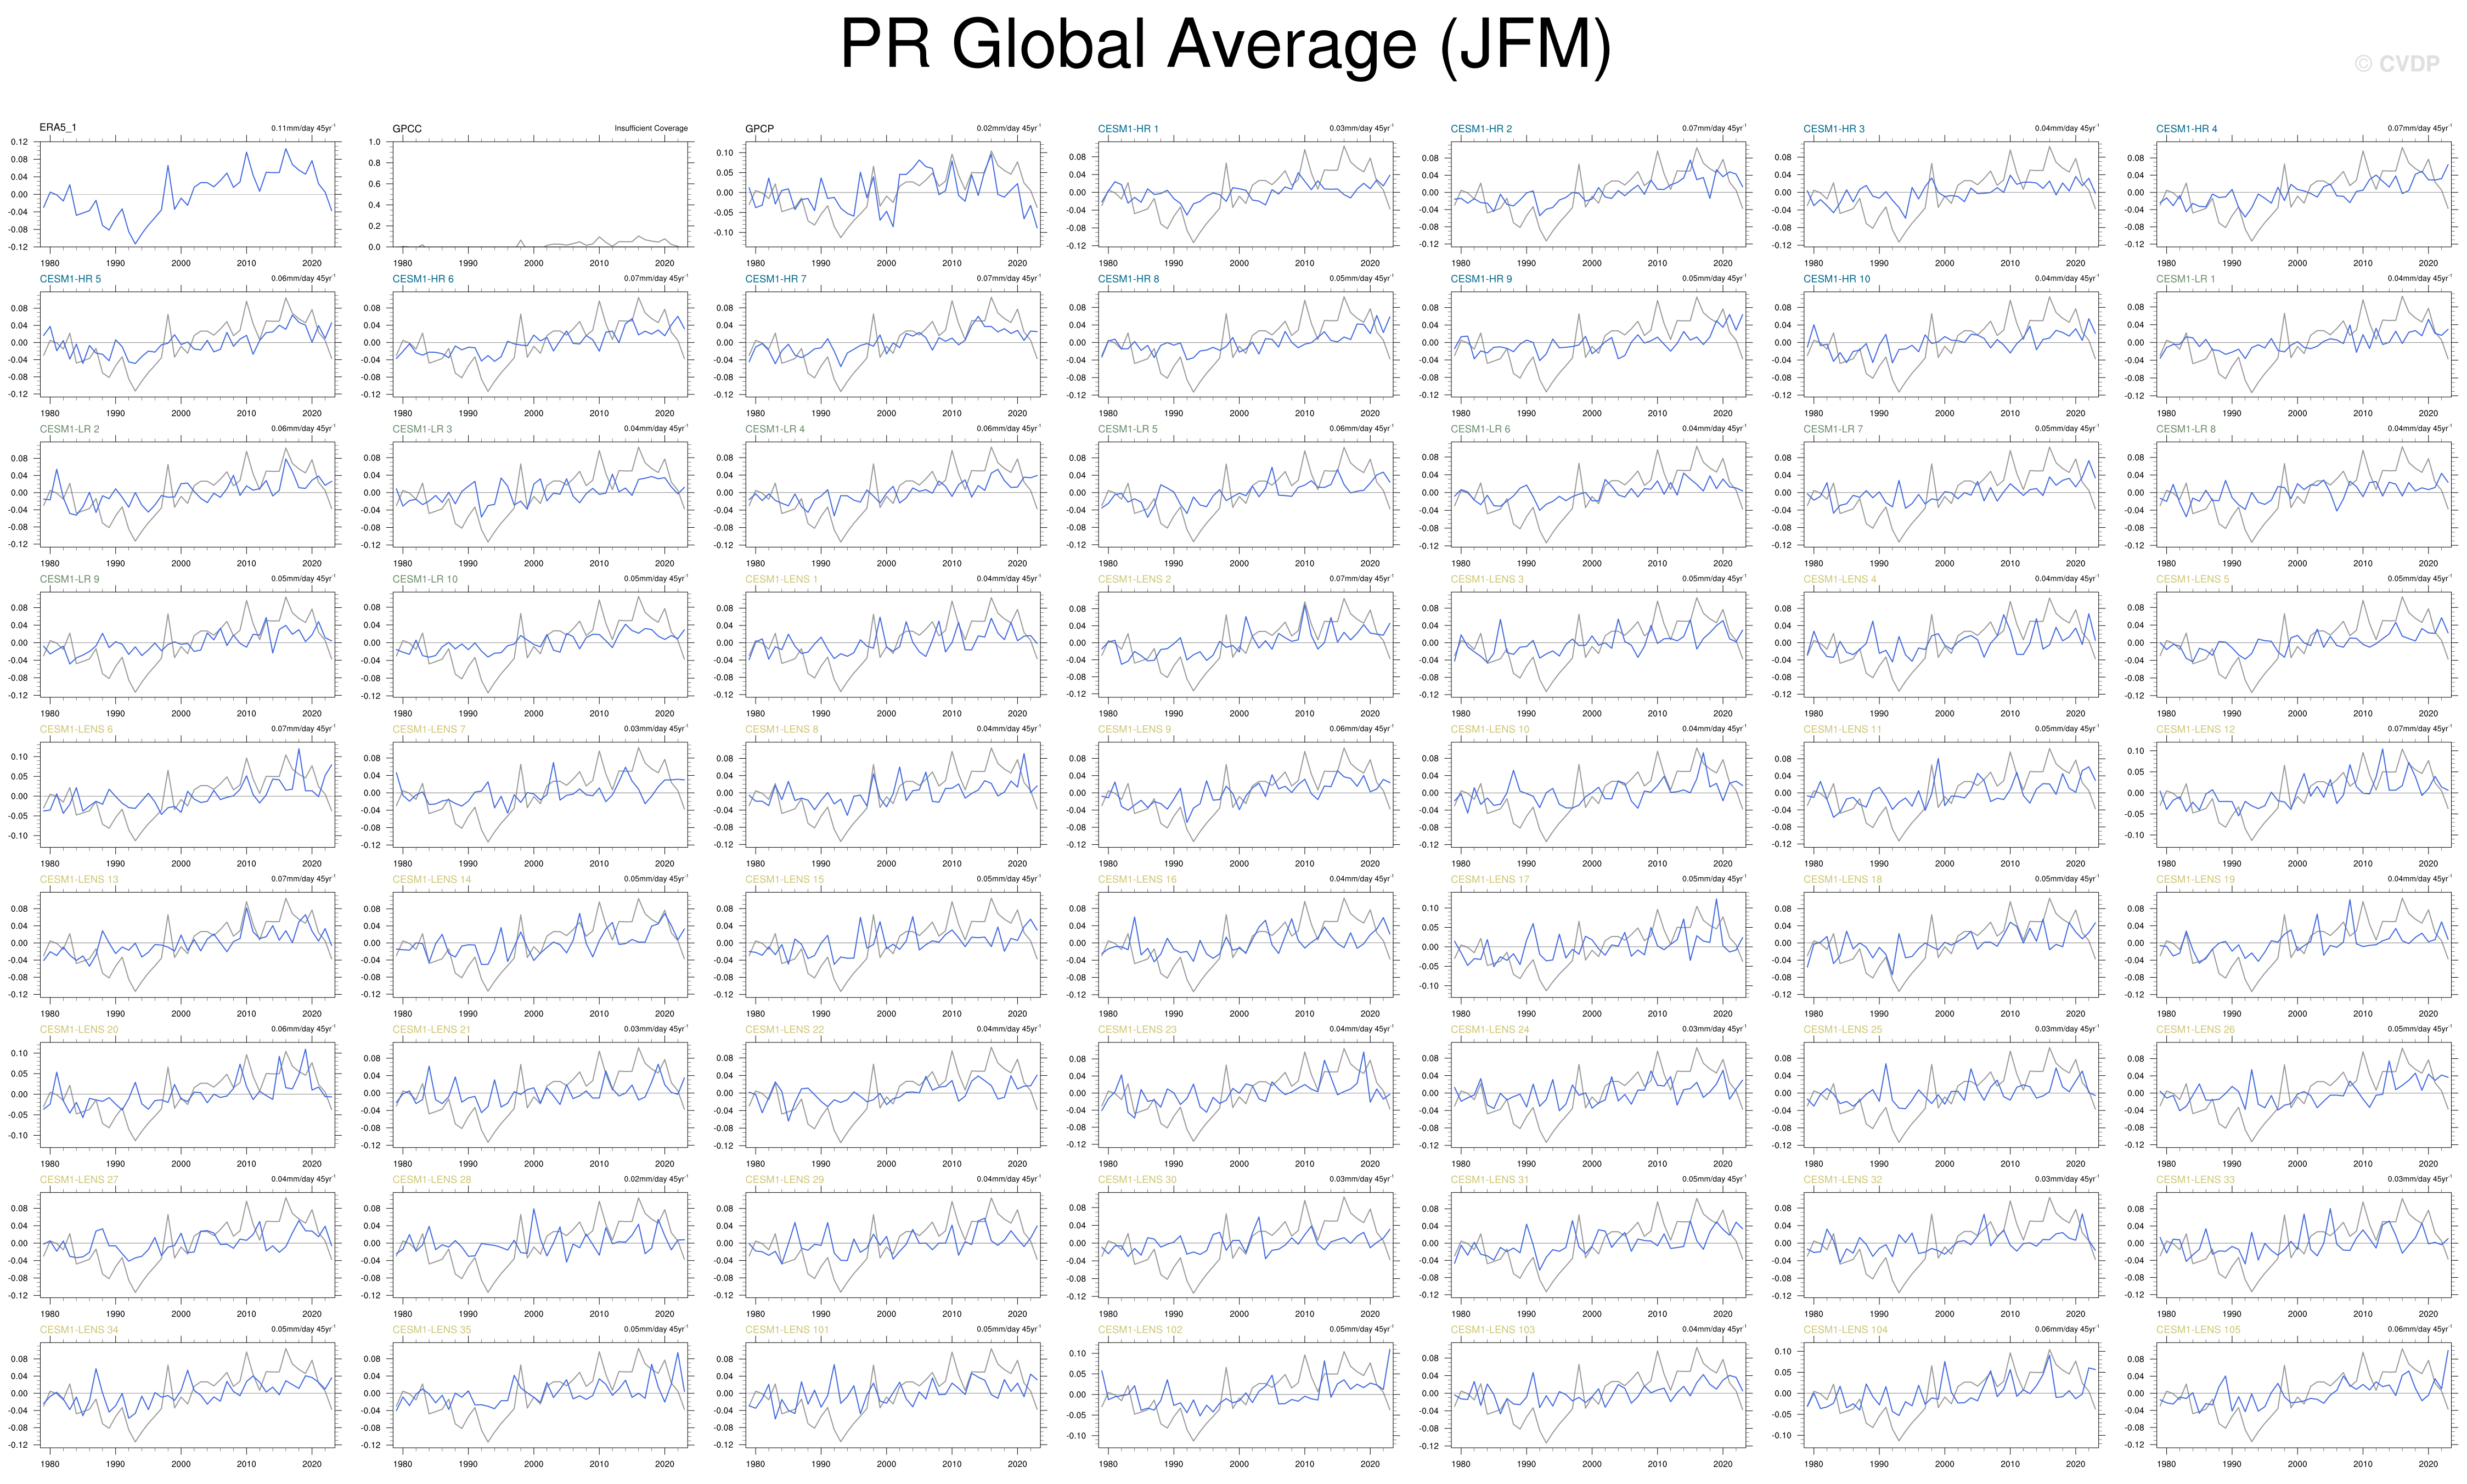Click the CESM1-HR 4 plot panel
This screenshot has height=1484, width=2467.
point(2303,194)
